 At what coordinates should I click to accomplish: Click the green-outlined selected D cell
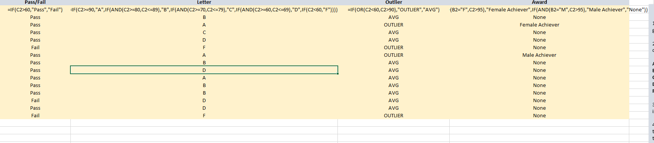click(204, 70)
